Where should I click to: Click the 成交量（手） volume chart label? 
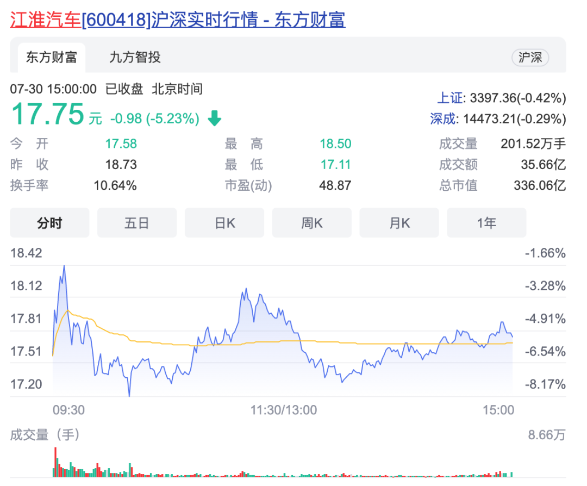pos(45,435)
